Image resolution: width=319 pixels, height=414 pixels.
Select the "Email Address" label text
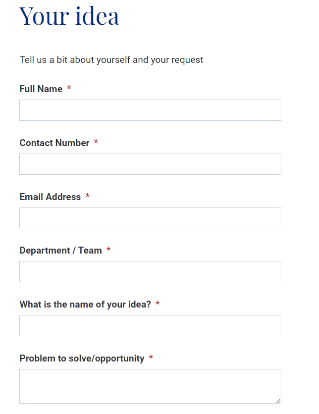click(x=50, y=197)
